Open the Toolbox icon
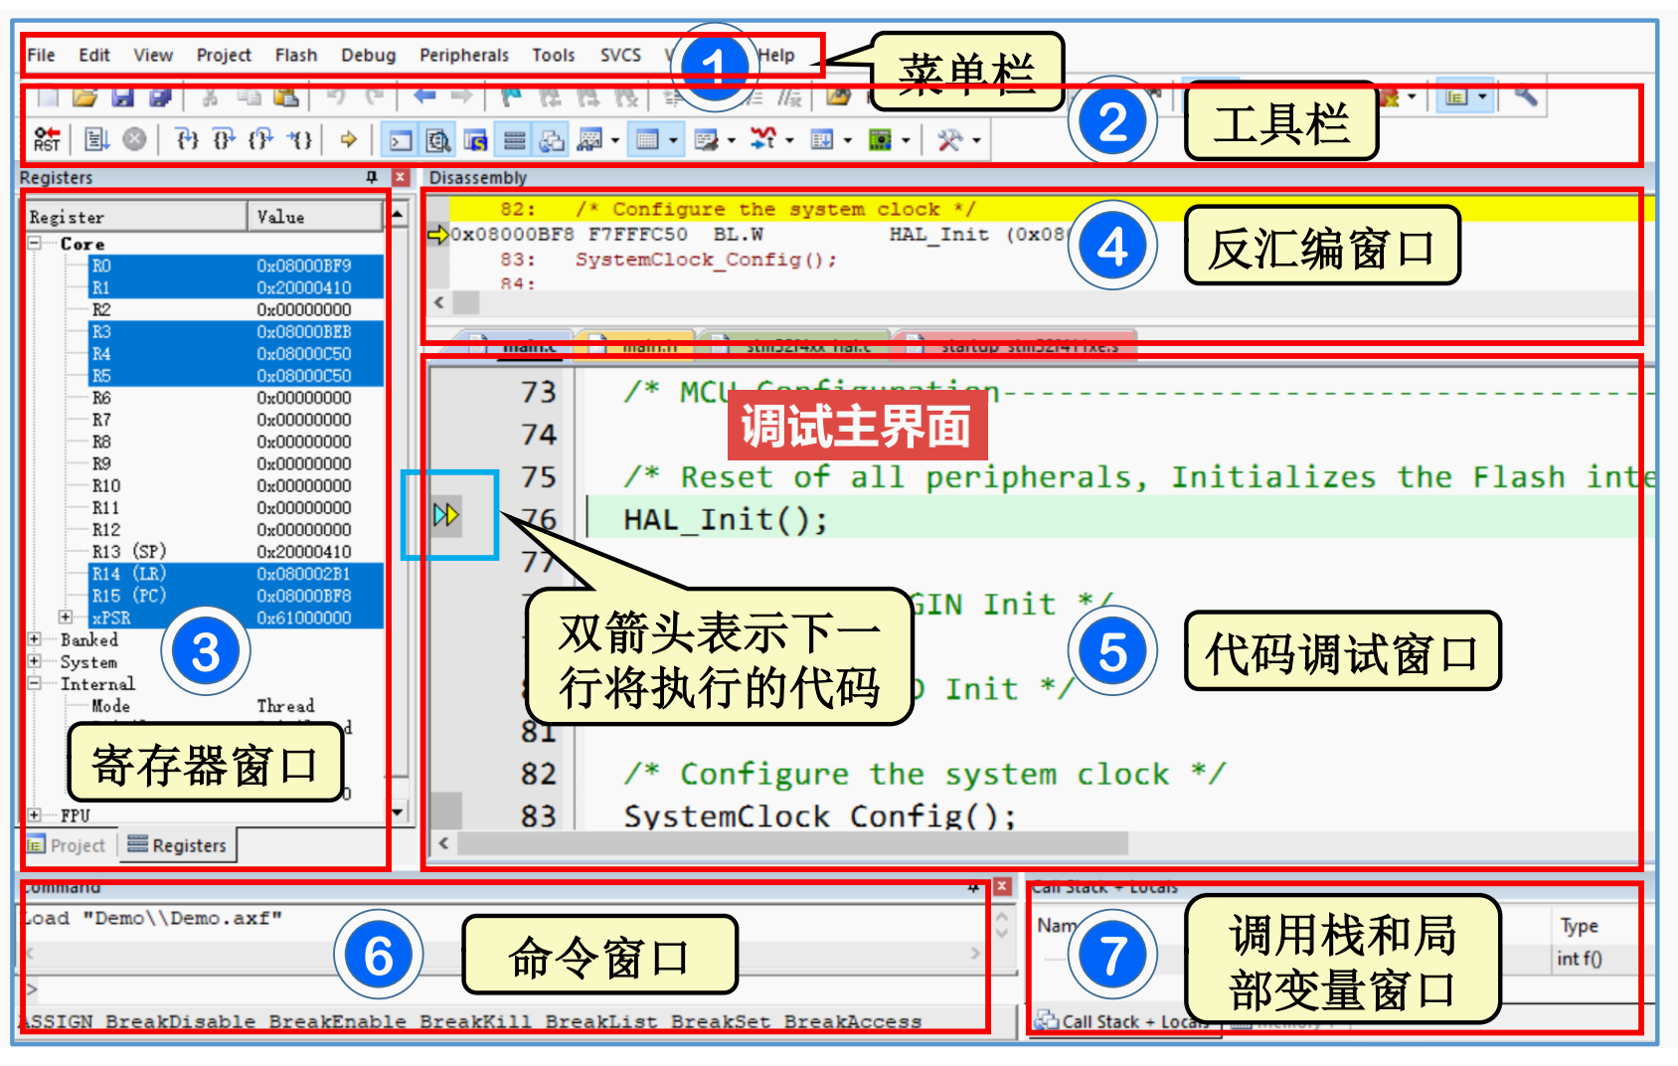The width and height of the screenshot is (1678, 1066). 950,140
